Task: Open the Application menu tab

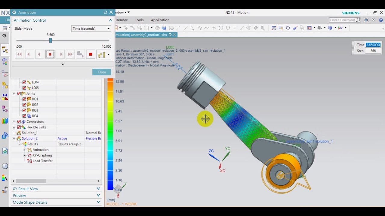Action: [160, 20]
